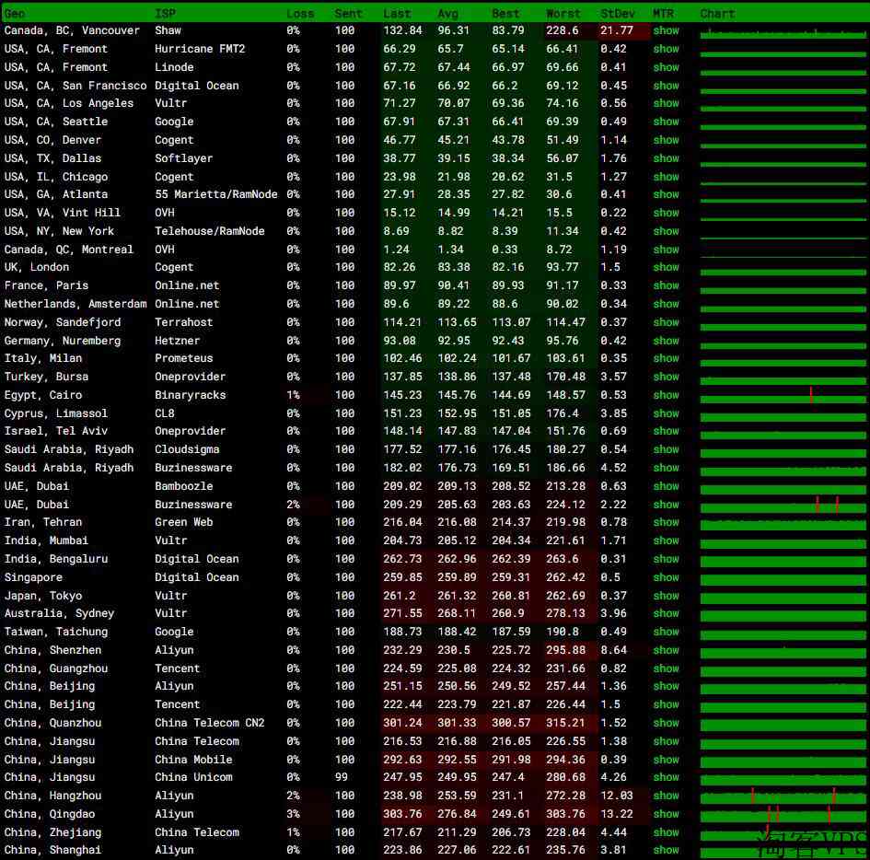This screenshot has width=870, height=860.
Task: Click the Sent column header
Action: [x=348, y=13]
